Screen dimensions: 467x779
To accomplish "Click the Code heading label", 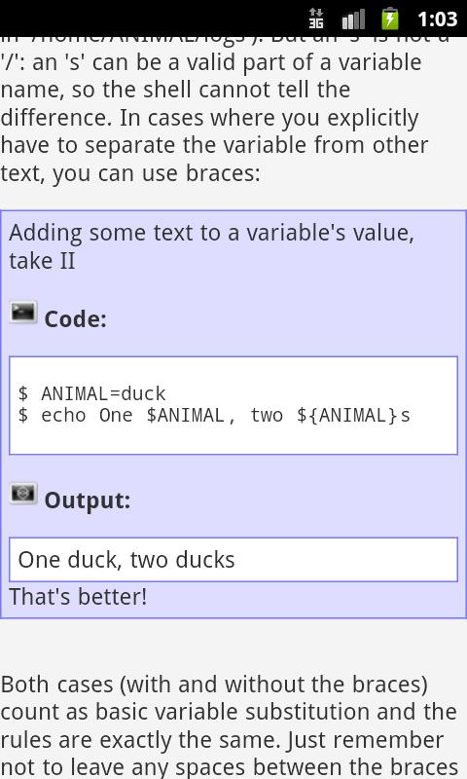I will point(76,319).
